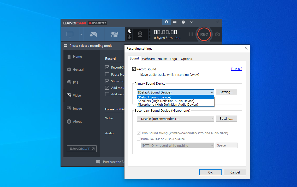Click the Help link in Recording settings
The width and height of the screenshot is (297, 187).
click(x=236, y=69)
